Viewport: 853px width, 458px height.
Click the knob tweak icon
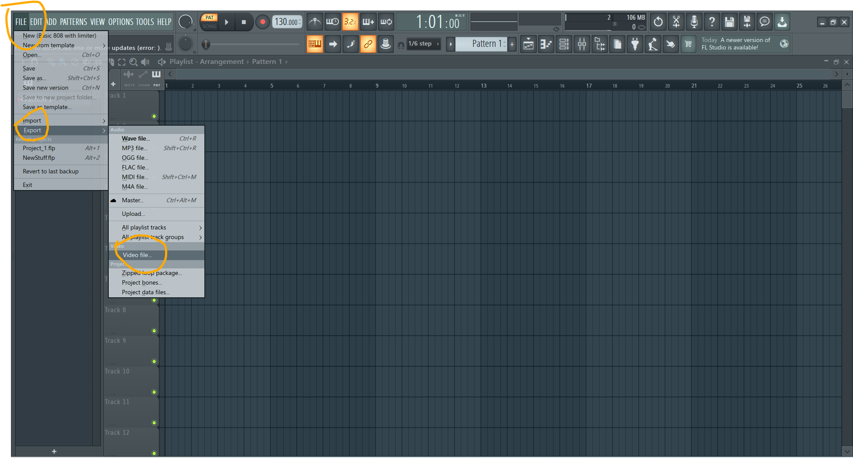(385, 44)
